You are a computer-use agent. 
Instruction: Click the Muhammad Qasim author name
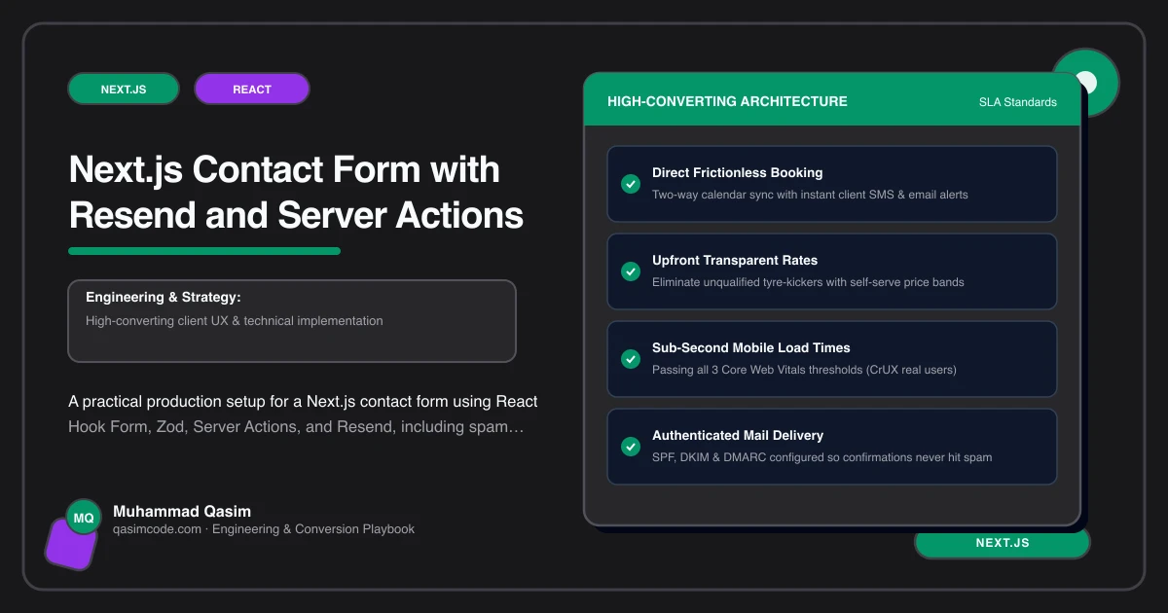[x=182, y=511]
